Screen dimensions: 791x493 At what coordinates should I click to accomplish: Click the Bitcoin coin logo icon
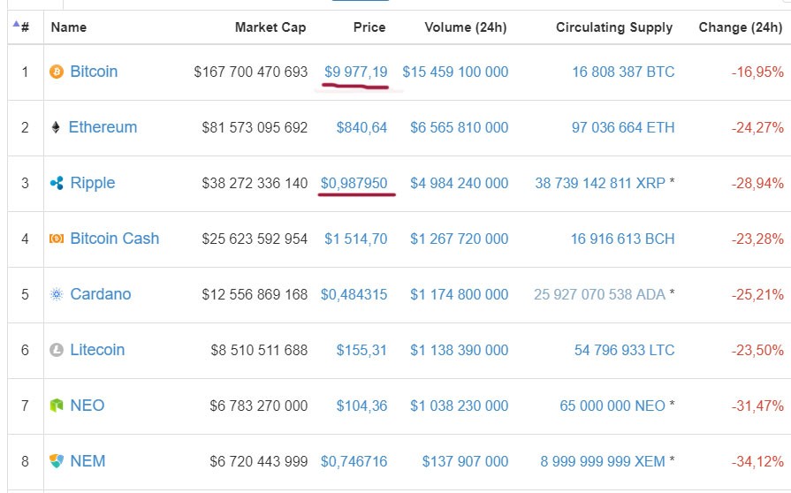click(x=57, y=72)
